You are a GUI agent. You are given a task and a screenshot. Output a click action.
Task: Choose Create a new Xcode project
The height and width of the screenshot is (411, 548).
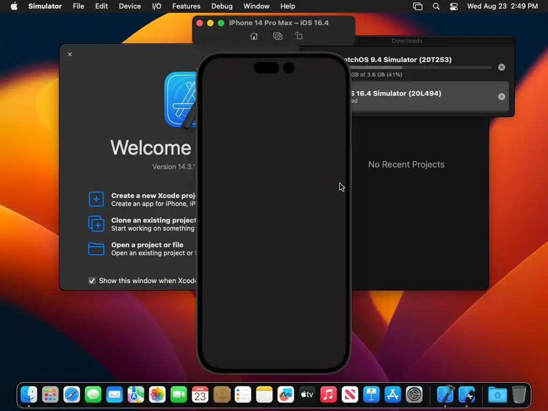142,199
